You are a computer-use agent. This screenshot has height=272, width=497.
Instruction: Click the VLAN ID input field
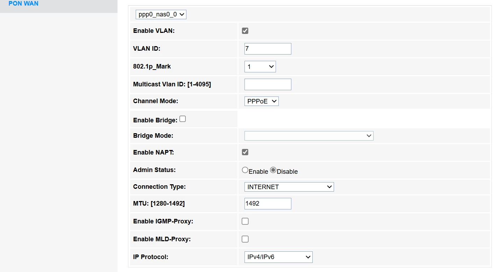[268, 49]
